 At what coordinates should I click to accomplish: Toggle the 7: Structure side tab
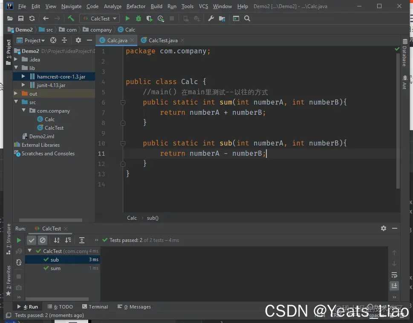point(9,239)
